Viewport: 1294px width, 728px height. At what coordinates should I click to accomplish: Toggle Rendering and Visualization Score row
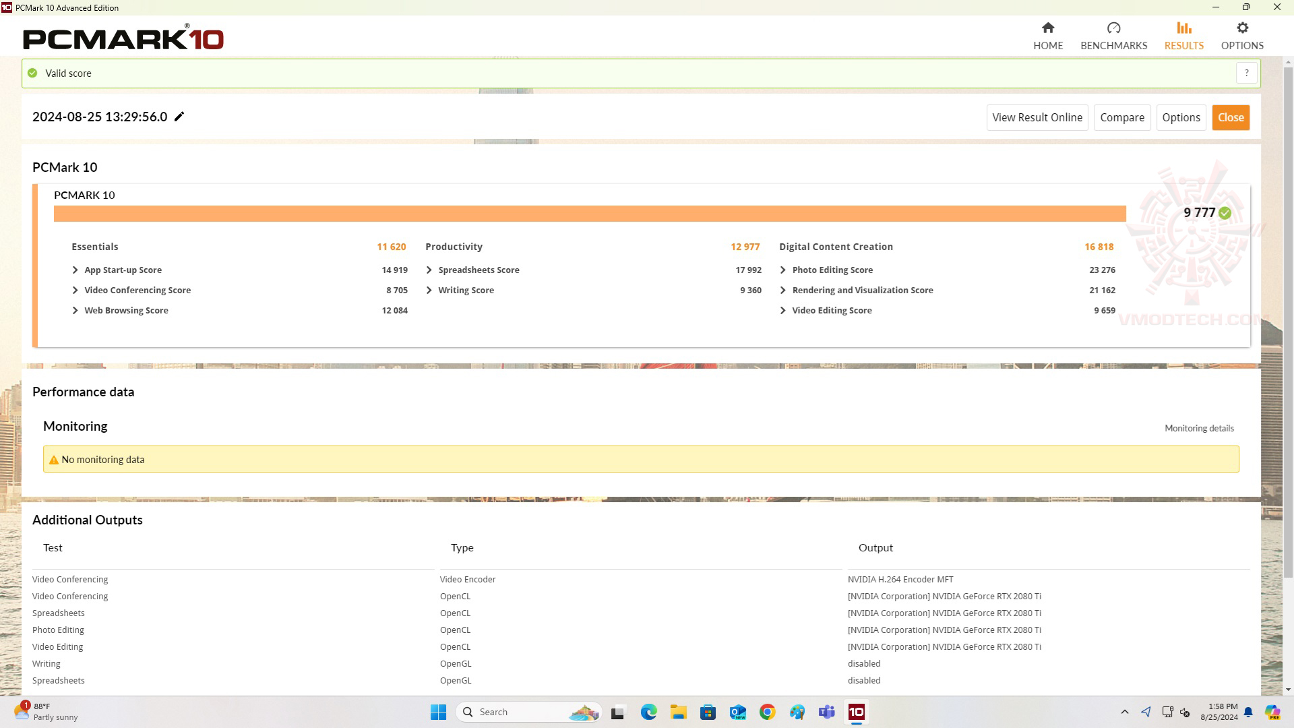click(784, 290)
